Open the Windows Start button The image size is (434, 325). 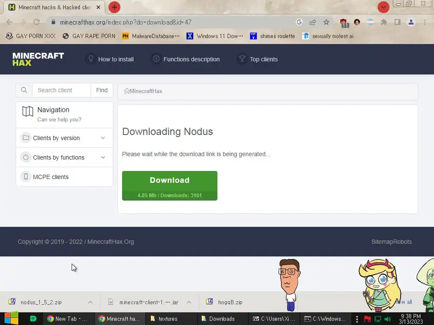pyautogui.click(x=11, y=319)
